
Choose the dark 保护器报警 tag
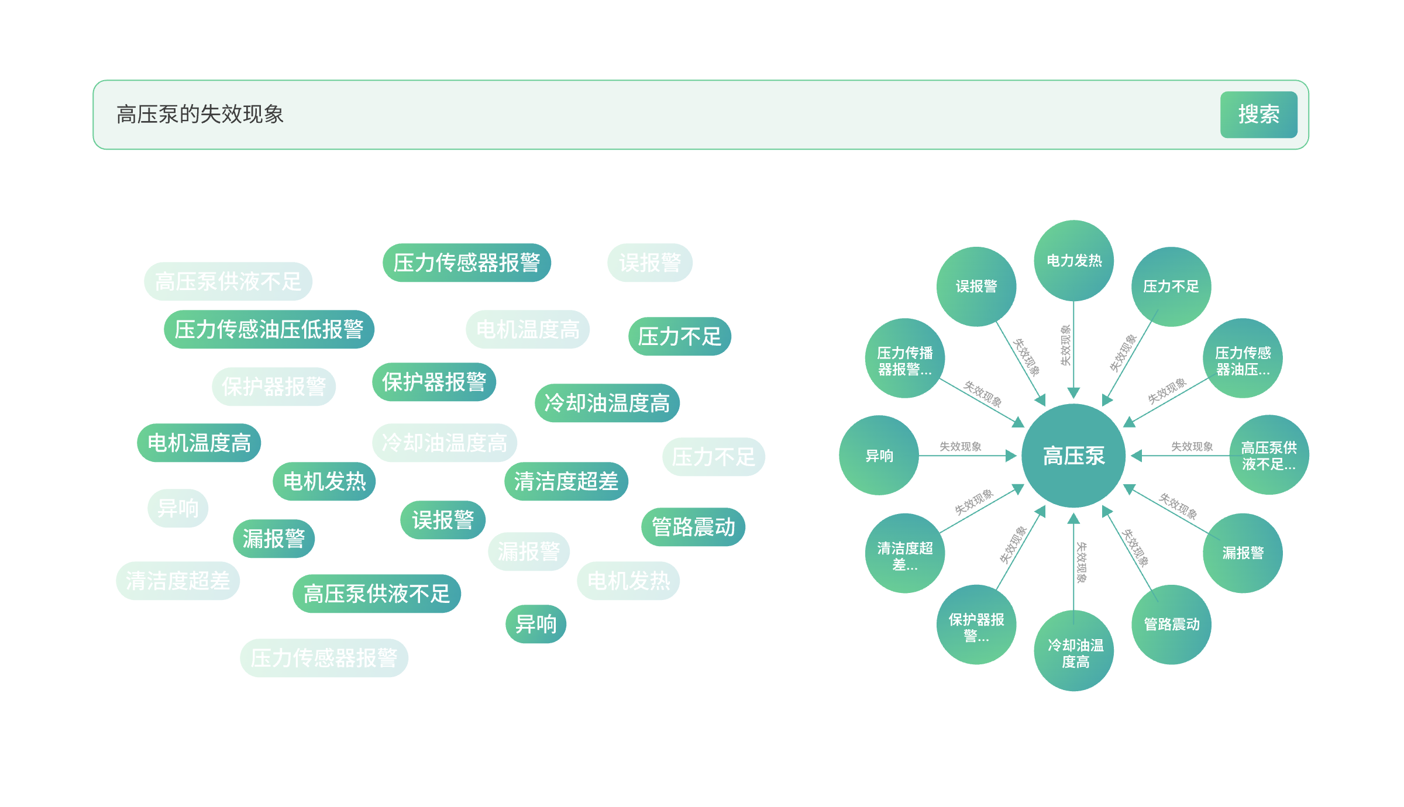pos(434,382)
